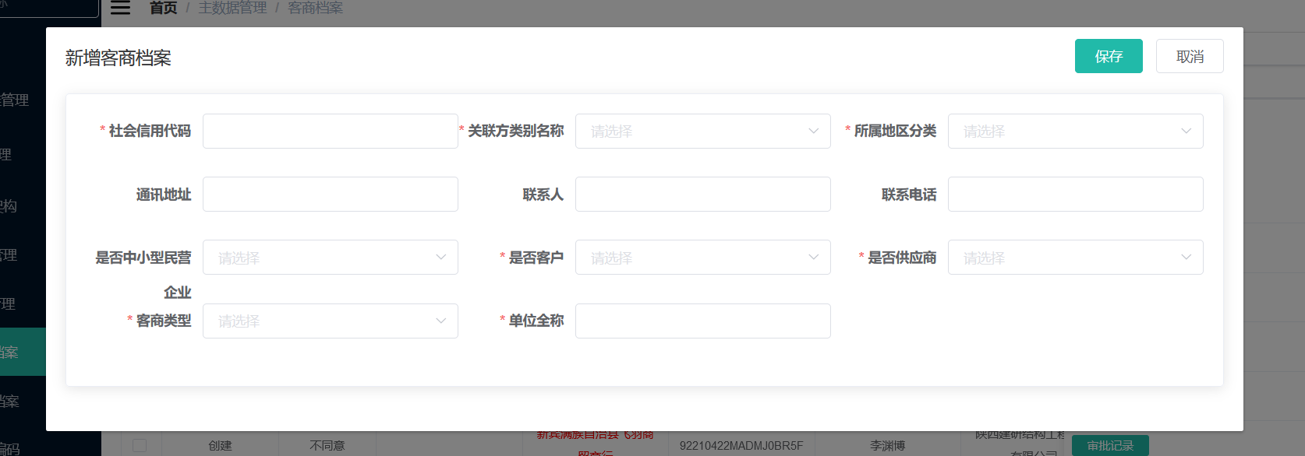Tick the table row checkbox at bottom
Image resolution: width=1305 pixels, height=456 pixels.
(140, 445)
